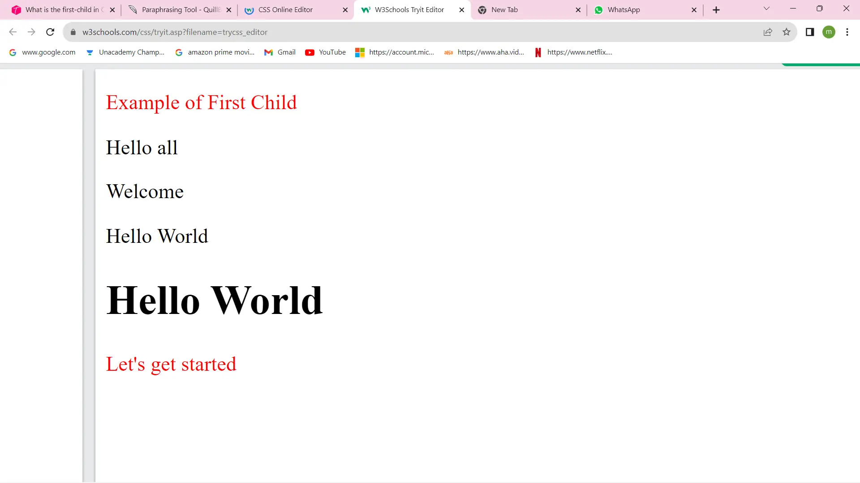Click the reload/refresh page icon
This screenshot has height=483, width=860.
coord(51,32)
